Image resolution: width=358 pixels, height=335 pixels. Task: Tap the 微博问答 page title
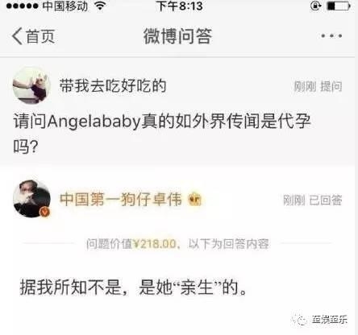click(x=177, y=36)
